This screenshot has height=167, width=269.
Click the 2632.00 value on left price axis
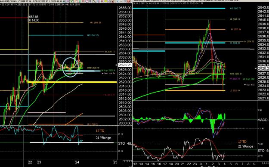point(125,57)
